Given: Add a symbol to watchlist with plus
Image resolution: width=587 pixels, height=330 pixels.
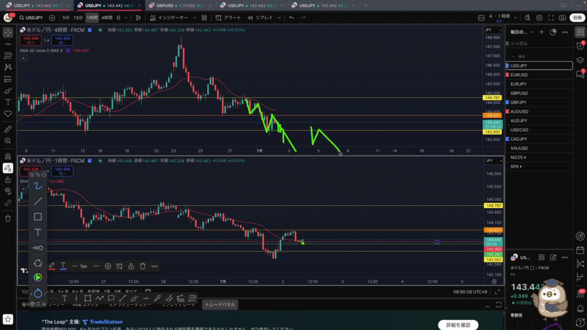Looking at the screenshot, I should click(541, 32).
